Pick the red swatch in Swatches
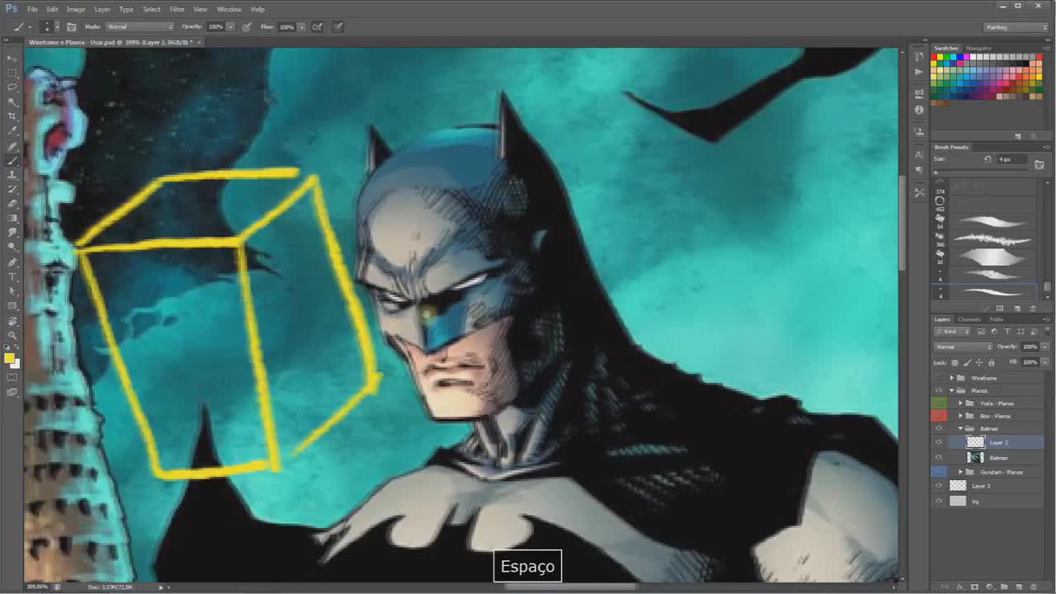This screenshot has width=1056, height=594. (935, 57)
